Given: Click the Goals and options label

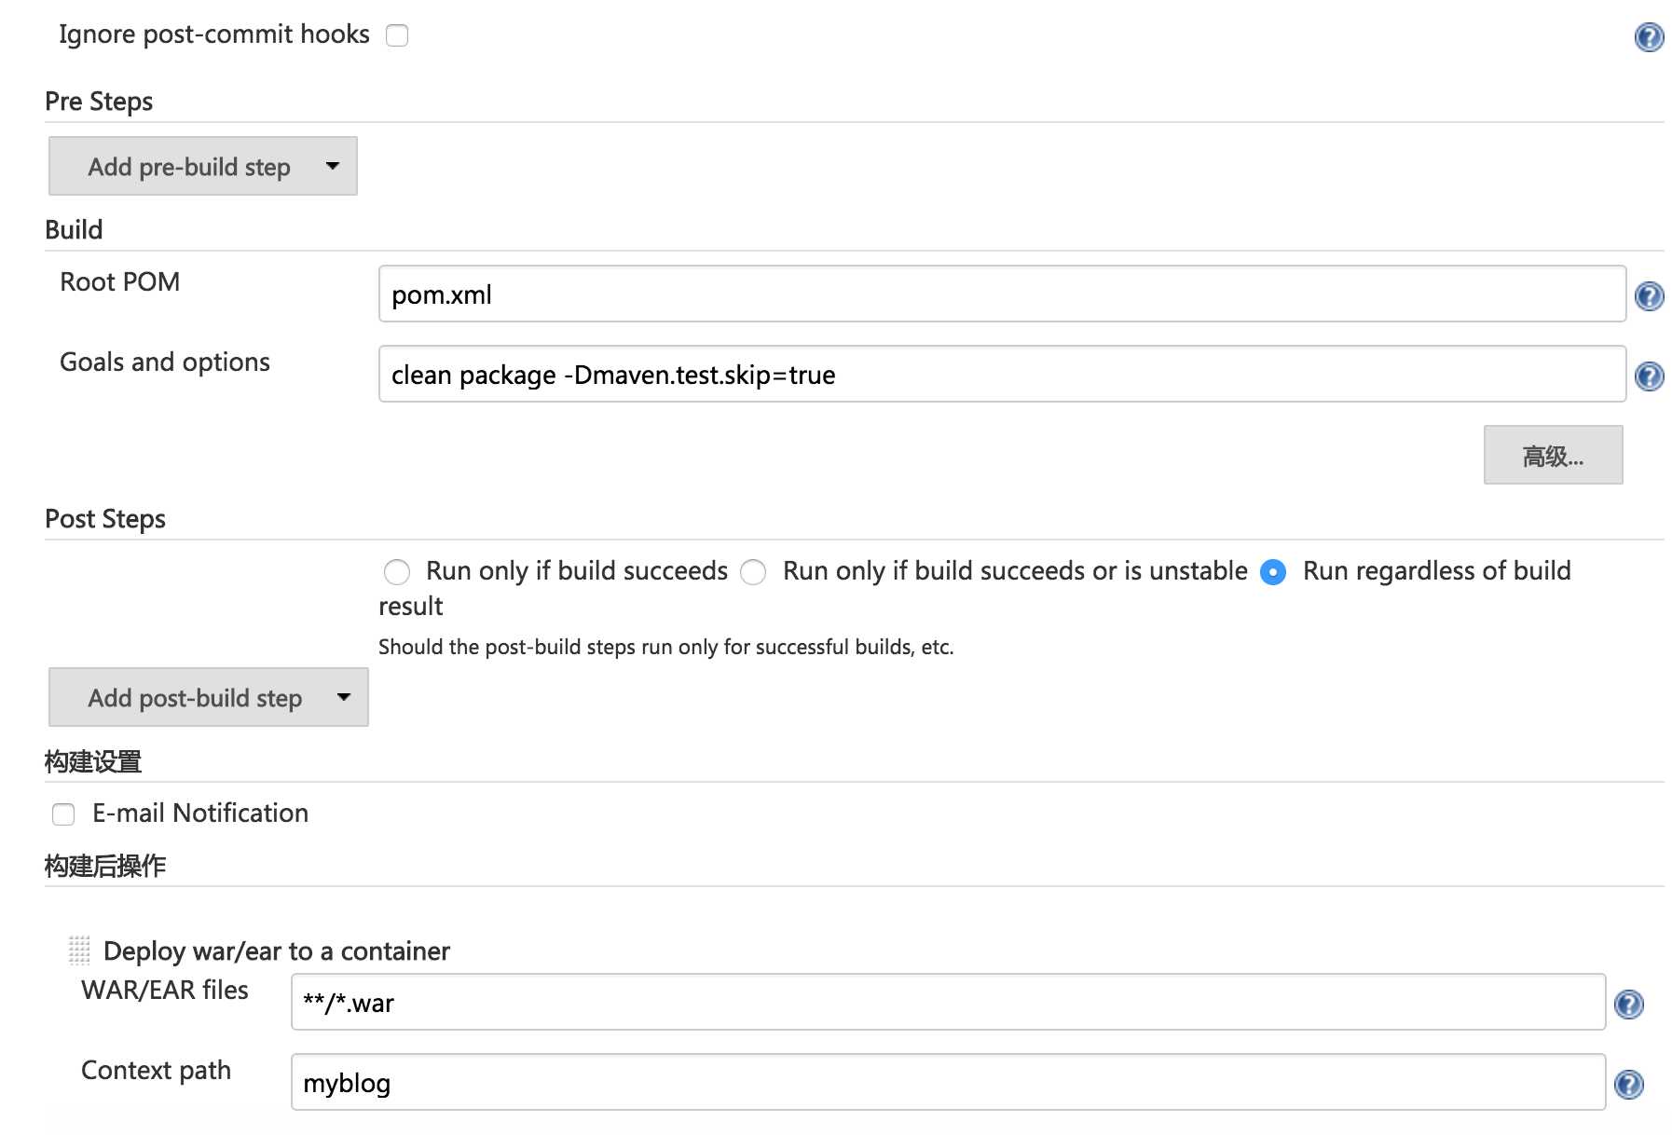Looking at the screenshot, I should click(165, 362).
